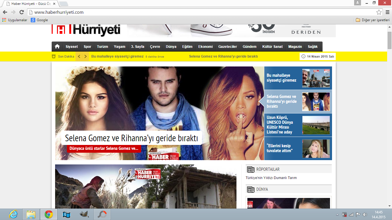Show the previous Son Dakika headline
Image resolution: width=392 pixels, height=220 pixels.
[79, 56]
